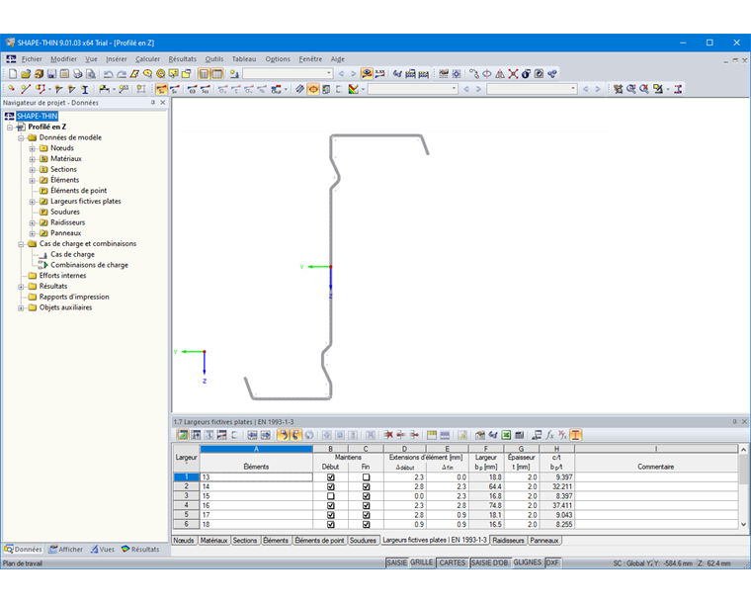This screenshot has width=751, height=604.
Task: Click the color scale results icon
Action: tap(354, 89)
